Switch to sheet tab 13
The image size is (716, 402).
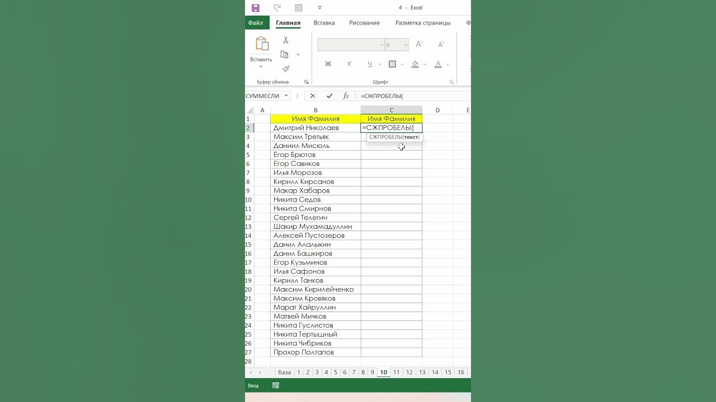[x=422, y=372]
